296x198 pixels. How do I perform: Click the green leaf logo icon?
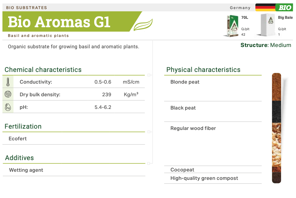click(143, 25)
